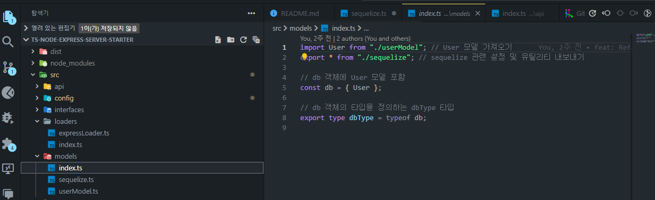Switch to the index.ts ...\api tab
This screenshot has width=655, height=200.
[x=523, y=13]
